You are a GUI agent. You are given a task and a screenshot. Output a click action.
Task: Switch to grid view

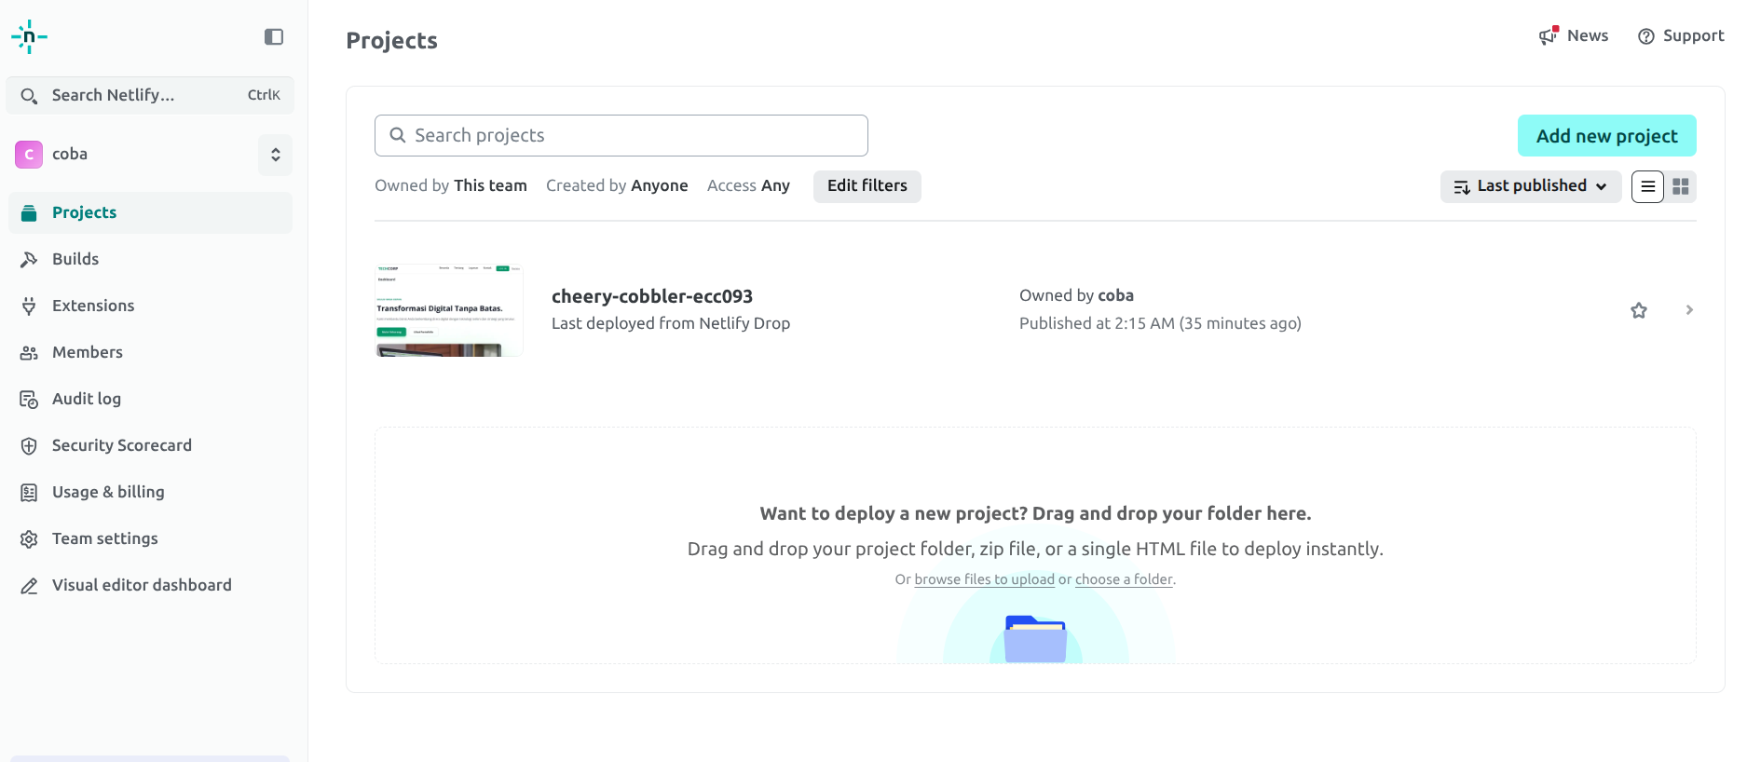coord(1681,186)
